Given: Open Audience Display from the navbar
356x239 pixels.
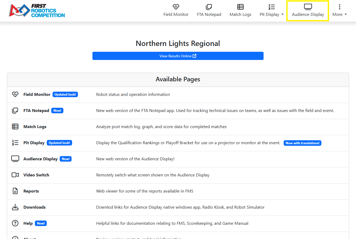Looking at the screenshot, I should 308,15.
